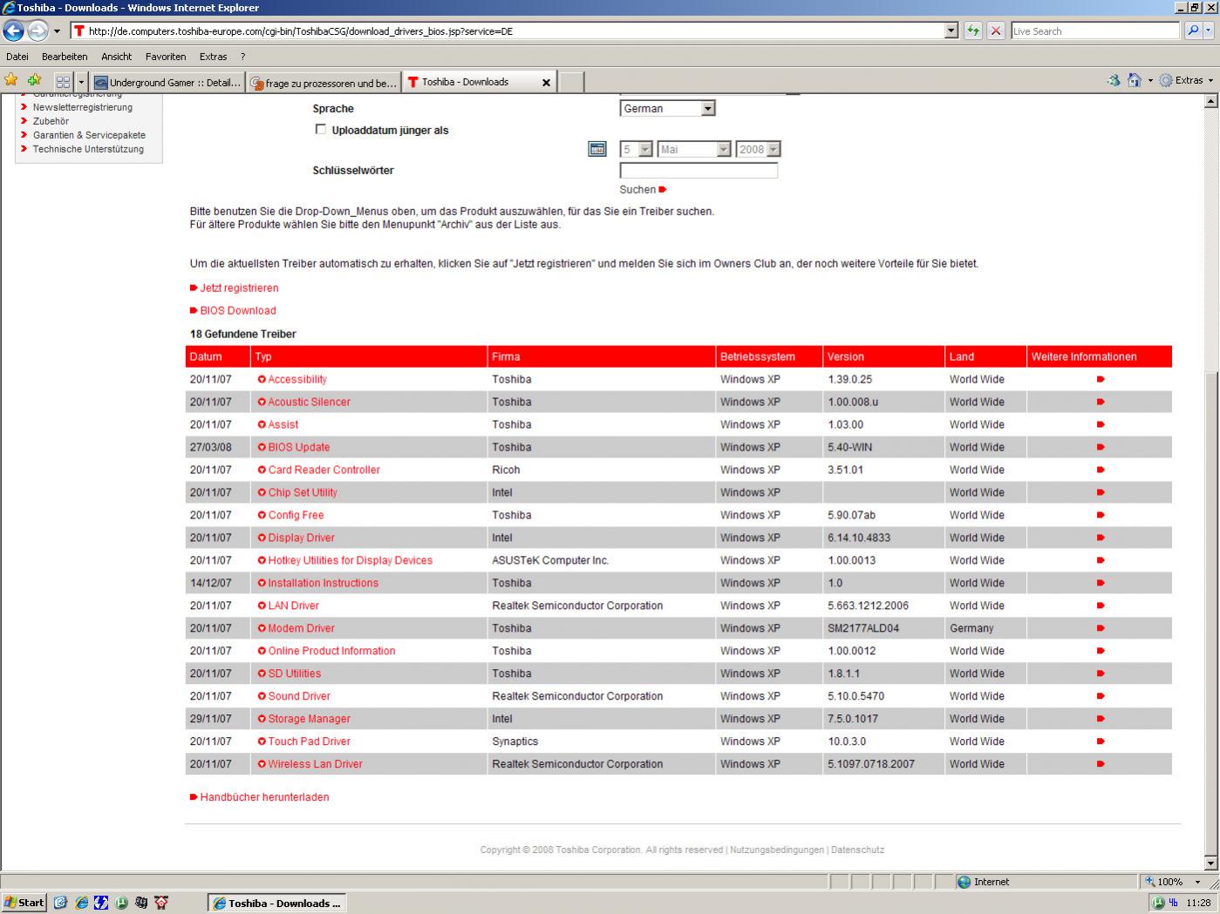
Task: Add page to Favorites with star-plus icon
Action: [x=34, y=80]
